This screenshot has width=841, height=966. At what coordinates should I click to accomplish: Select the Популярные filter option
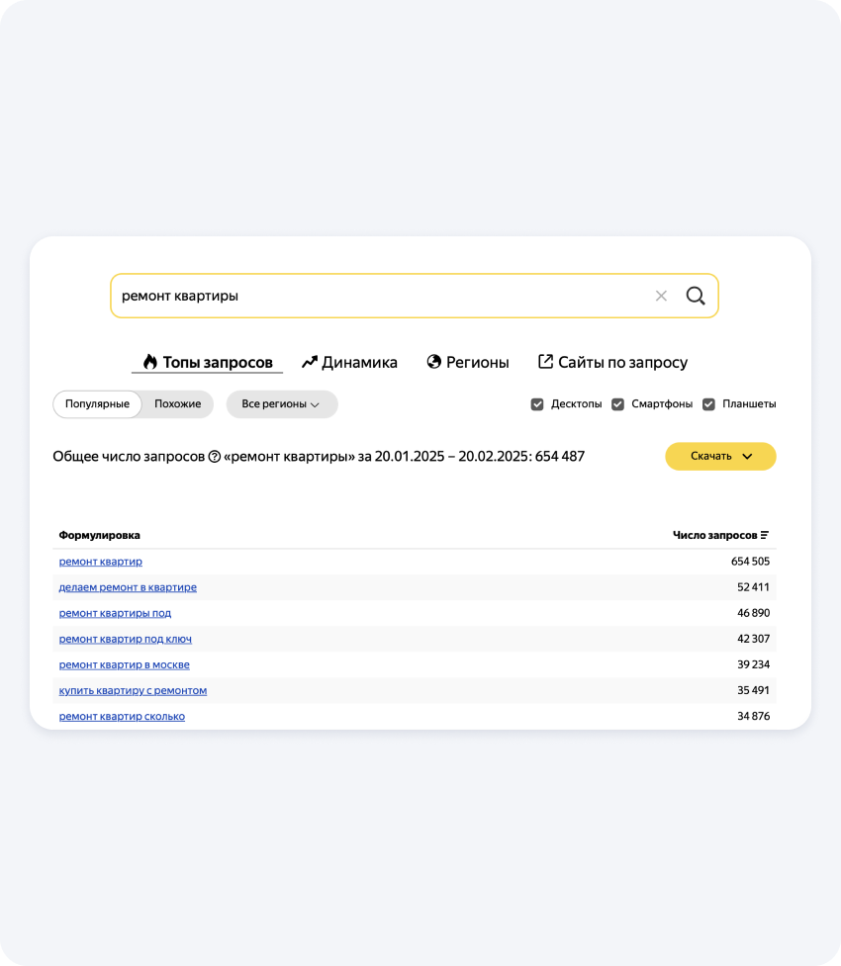coord(97,404)
